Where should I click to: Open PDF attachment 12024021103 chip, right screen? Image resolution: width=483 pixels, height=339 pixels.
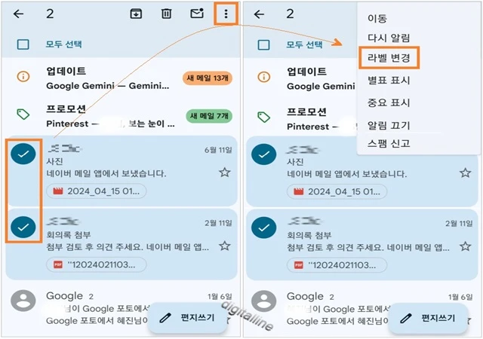pyautogui.click(x=337, y=265)
